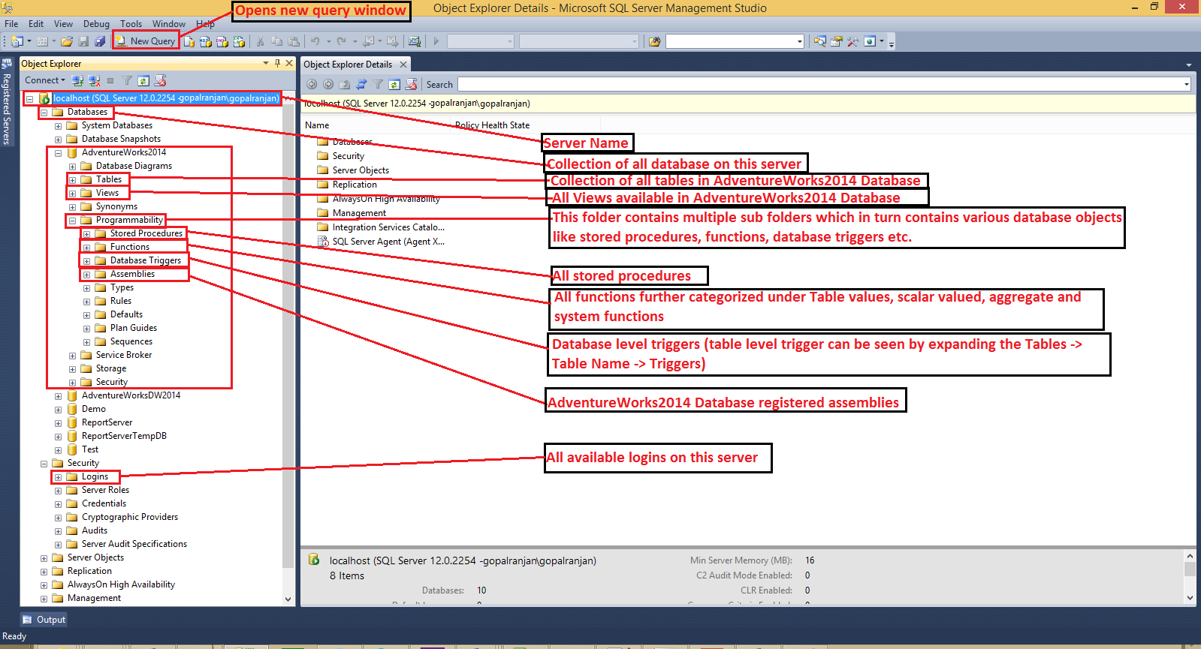Viewport: 1201px width, 649px height.
Task: Click the Save floppy disk icon
Action: pyautogui.click(x=83, y=41)
